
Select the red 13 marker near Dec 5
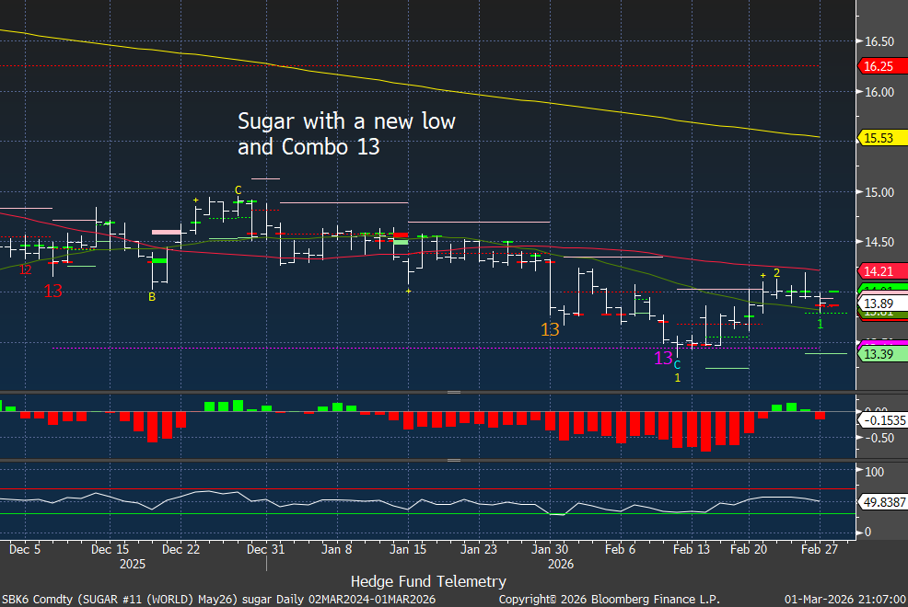coord(53,291)
